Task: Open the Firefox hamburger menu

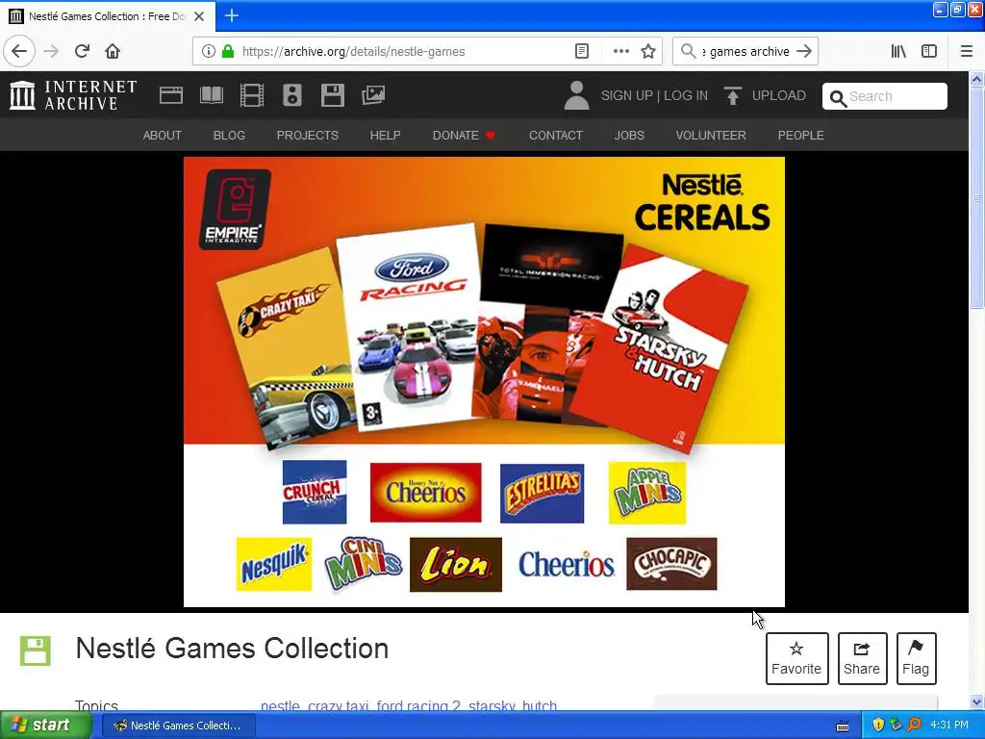Action: [x=967, y=51]
